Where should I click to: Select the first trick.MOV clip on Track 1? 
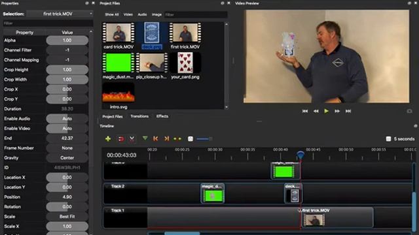337,217
